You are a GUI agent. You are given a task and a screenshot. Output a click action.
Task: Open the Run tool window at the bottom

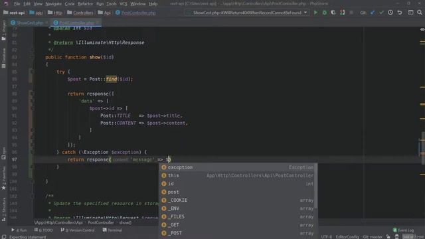pos(19,230)
